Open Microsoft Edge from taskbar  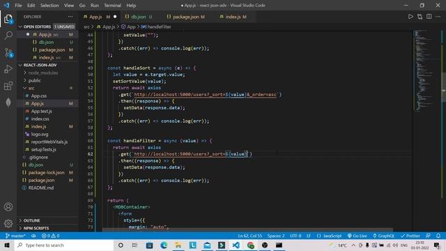pos(164,245)
